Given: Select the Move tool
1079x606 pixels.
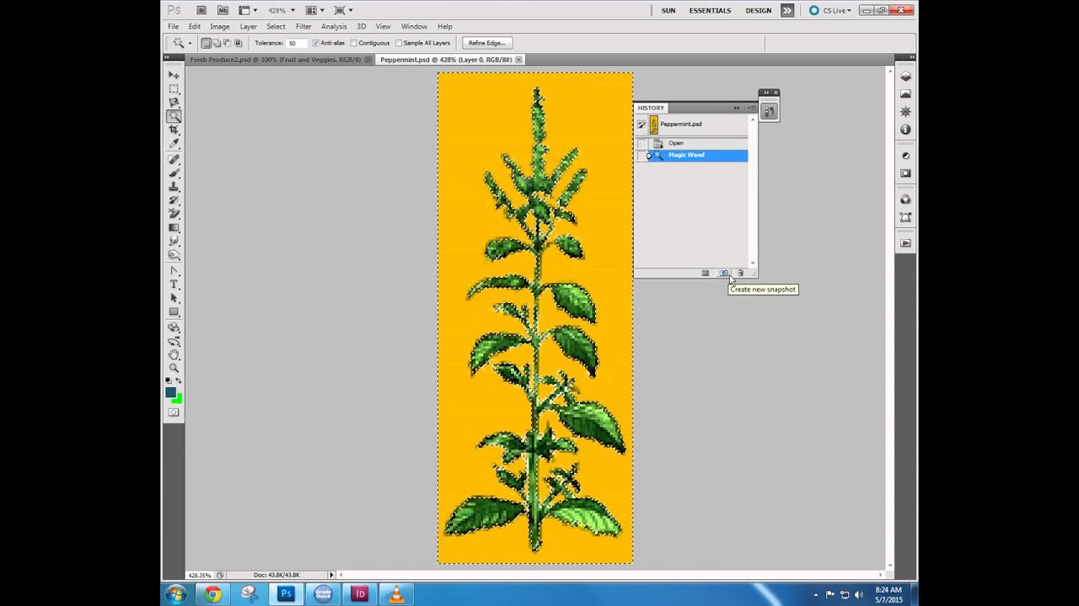Looking at the screenshot, I should point(174,75).
